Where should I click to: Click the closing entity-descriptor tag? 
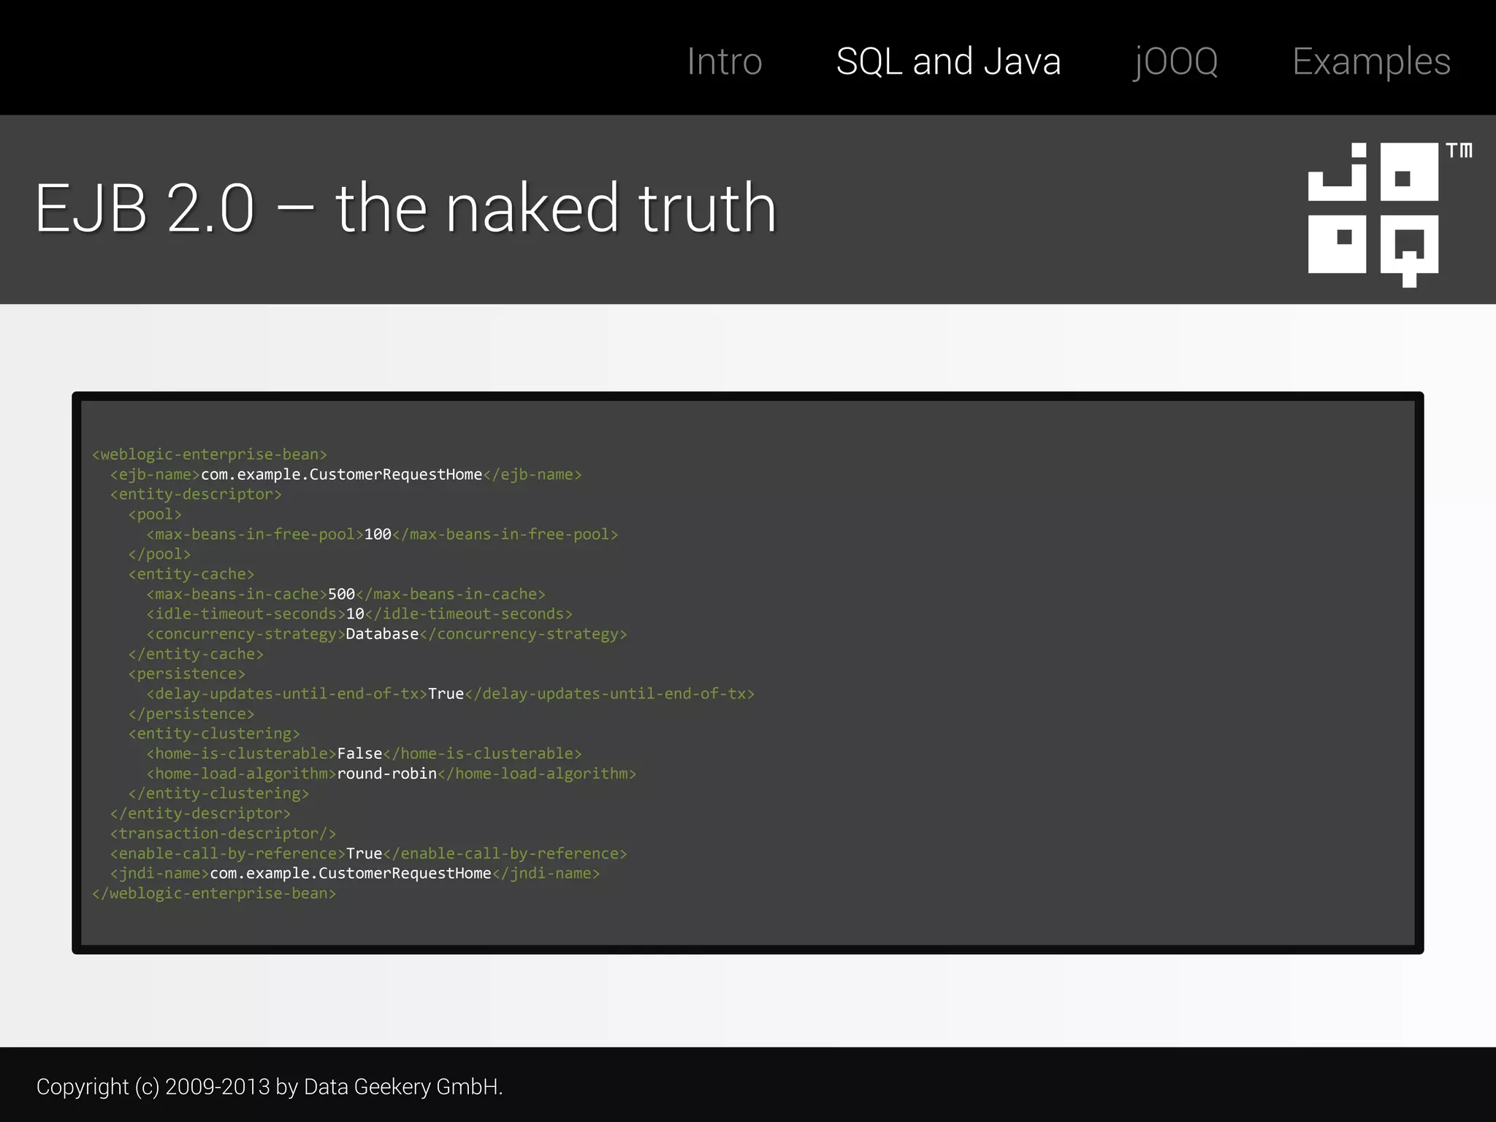pyautogui.click(x=200, y=814)
